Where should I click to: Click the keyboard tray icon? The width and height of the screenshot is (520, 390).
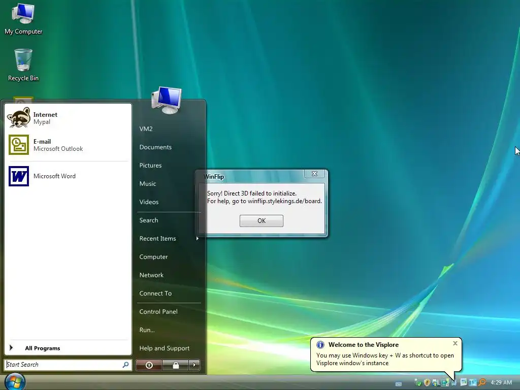(x=399, y=384)
